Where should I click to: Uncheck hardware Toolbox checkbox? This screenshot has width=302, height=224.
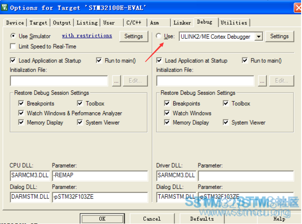pyautogui.click(x=226, y=104)
